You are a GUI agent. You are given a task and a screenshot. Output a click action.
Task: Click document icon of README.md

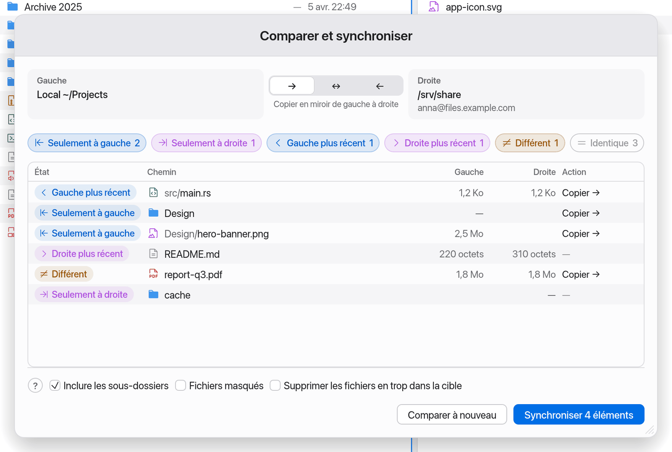pos(153,253)
